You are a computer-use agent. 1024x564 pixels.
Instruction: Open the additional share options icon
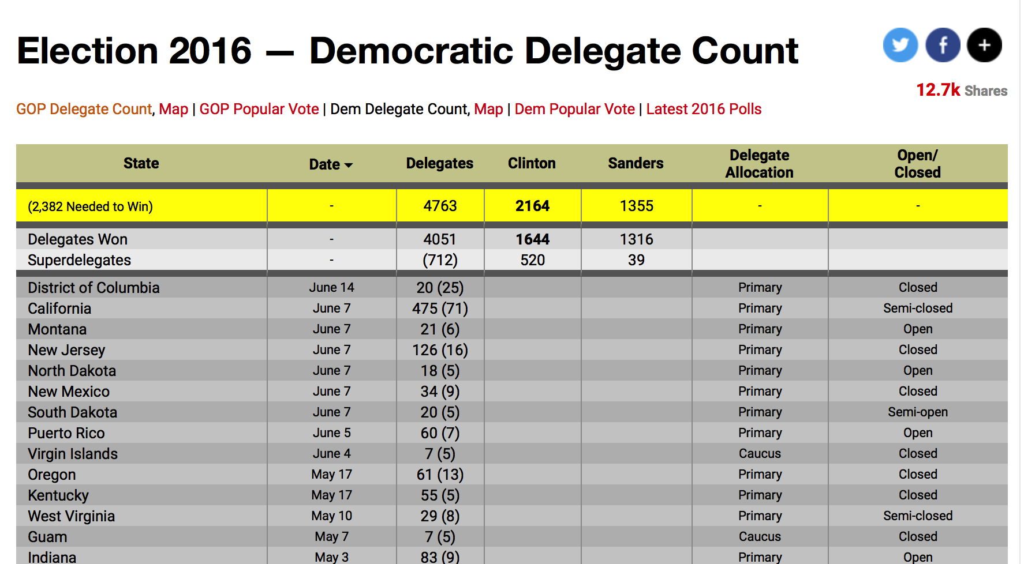click(x=984, y=45)
